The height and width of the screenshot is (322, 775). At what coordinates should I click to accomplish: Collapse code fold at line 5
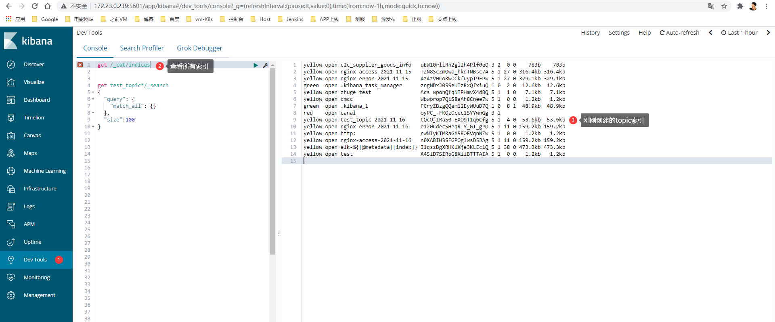[93, 92]
